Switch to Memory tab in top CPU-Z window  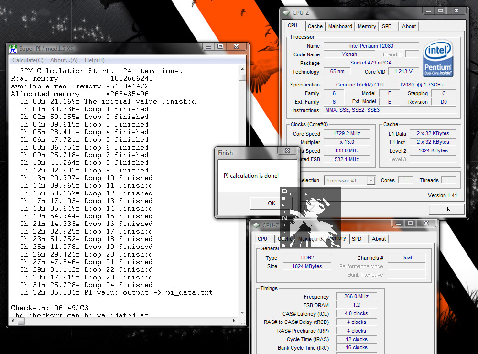(x=367, y=26)
